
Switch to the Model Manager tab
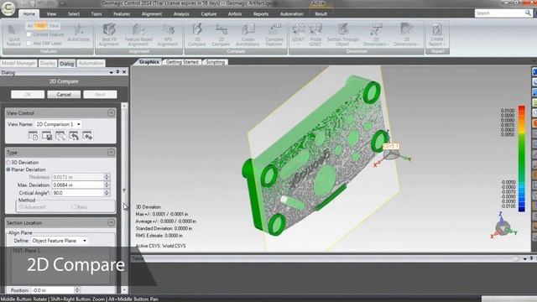click(x=18, y=64)
